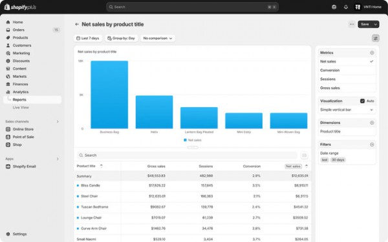This screenshot has width=388, height=242.
Task: Select the Sessions metric
Action: pyautogui.click(x=347, y=79)
